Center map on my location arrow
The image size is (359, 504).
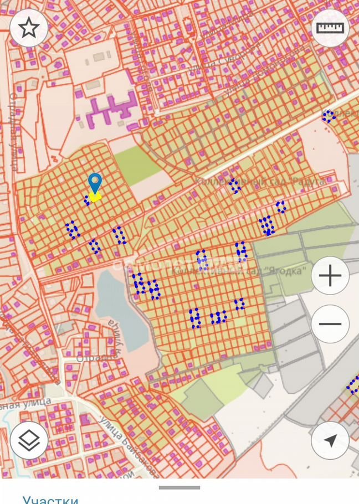pos(330,440)
